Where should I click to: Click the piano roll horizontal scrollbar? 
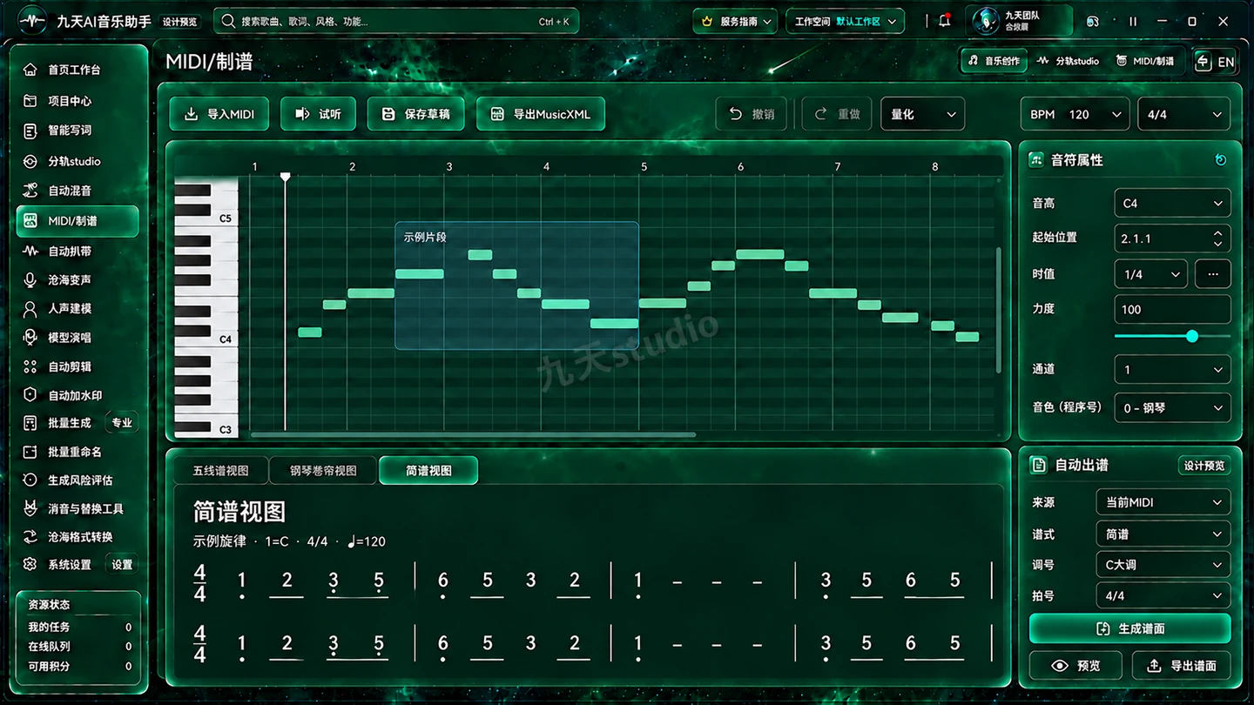click(473, 434)
